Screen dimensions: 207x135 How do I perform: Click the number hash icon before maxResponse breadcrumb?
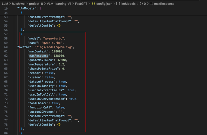[x=151, y=4]
